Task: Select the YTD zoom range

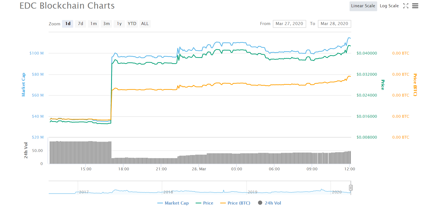Action: tap(132, 24)
